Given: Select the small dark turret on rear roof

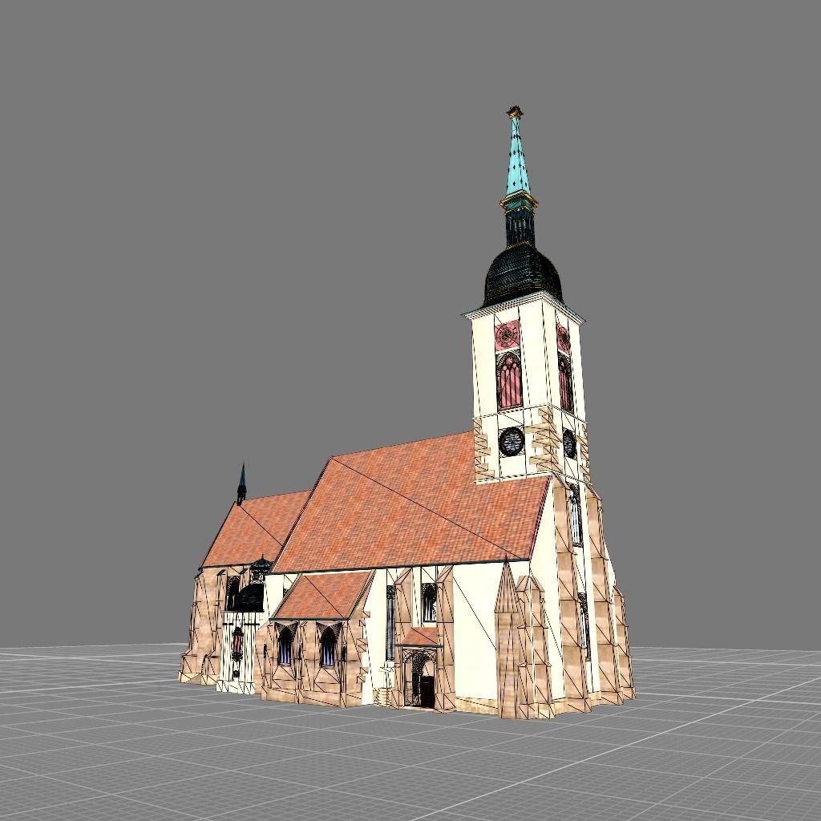Looking at the screenshot, I should pyautogui.click(x=241, y=483).
